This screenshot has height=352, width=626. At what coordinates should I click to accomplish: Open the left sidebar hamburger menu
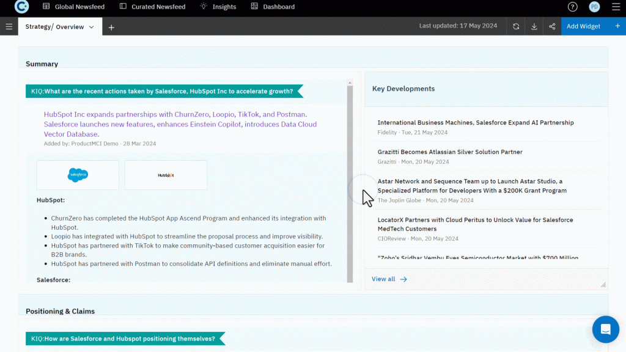click(x=9, y=26)
